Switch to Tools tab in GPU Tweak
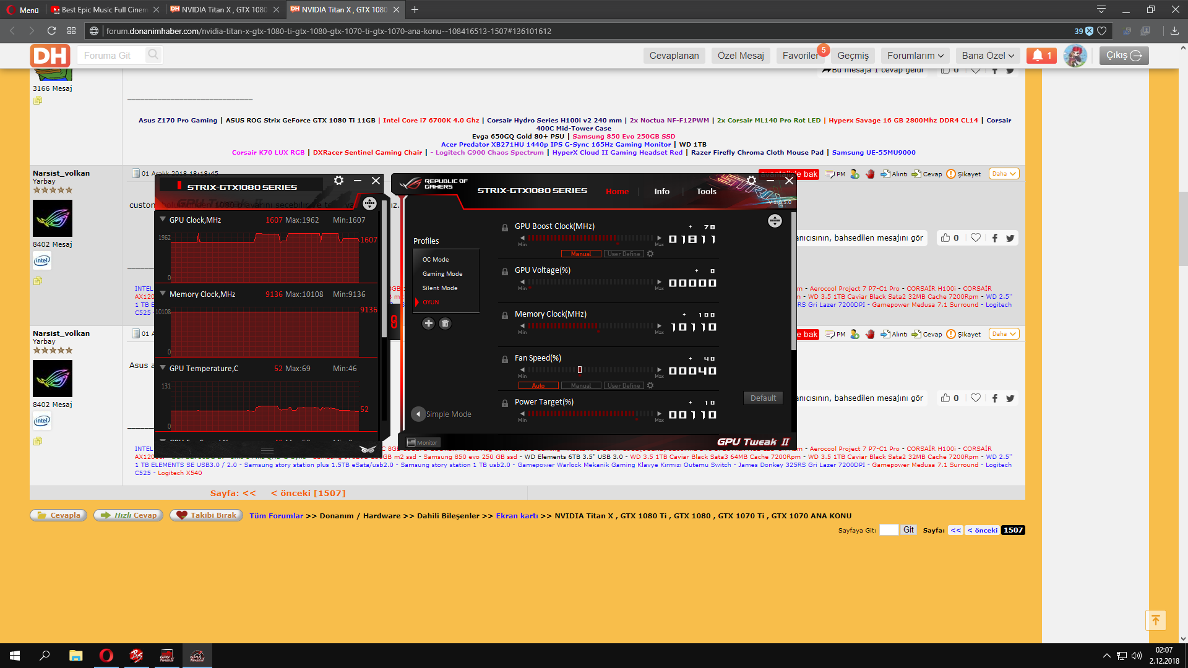This screenshot has height=668, width=1188. tap(706, 191)
